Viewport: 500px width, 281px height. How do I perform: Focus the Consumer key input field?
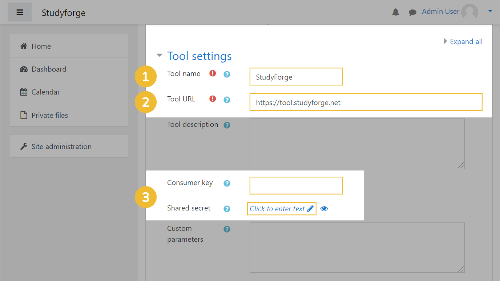(296, 186)
